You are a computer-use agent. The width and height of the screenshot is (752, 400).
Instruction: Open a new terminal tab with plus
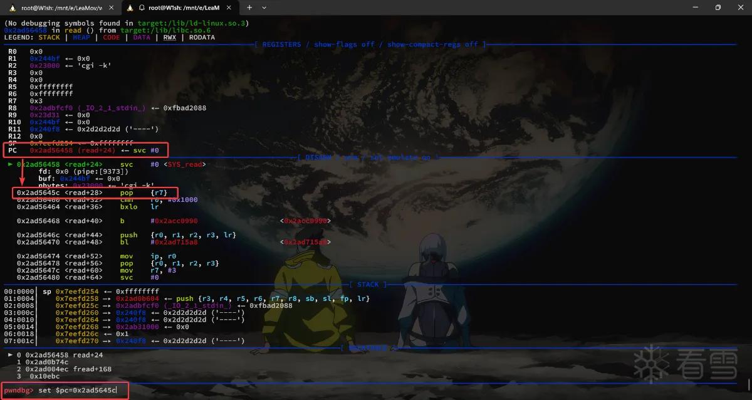249,8
